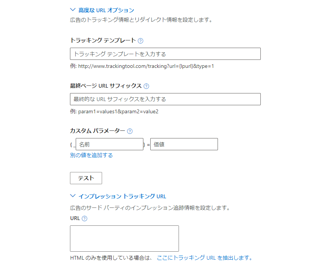The width and height of the screenshot is (325, 262).
Task: Click the custom parameter 価値 field
Action: (184, 144)
